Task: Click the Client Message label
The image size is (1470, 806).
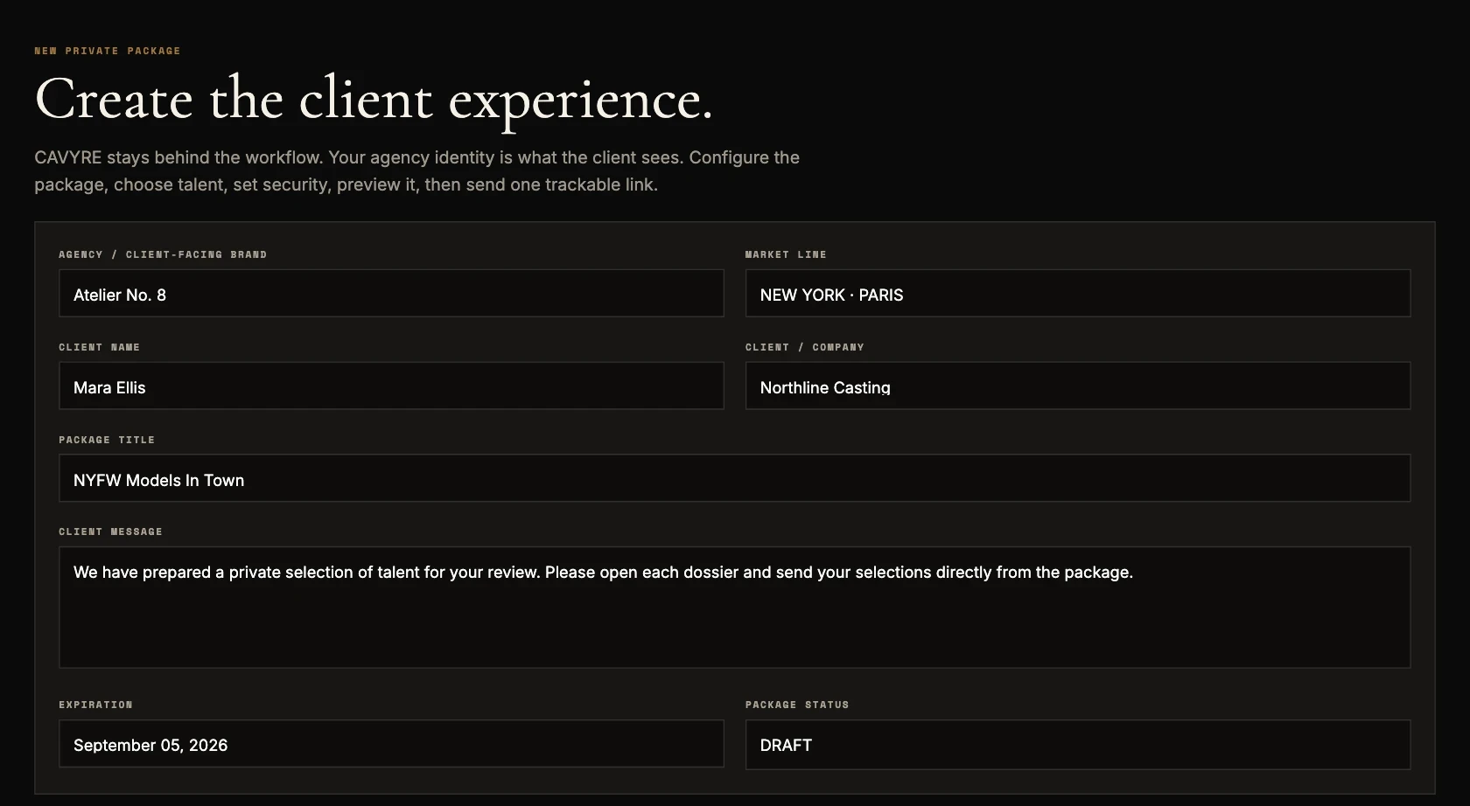Action: point(110,532)
